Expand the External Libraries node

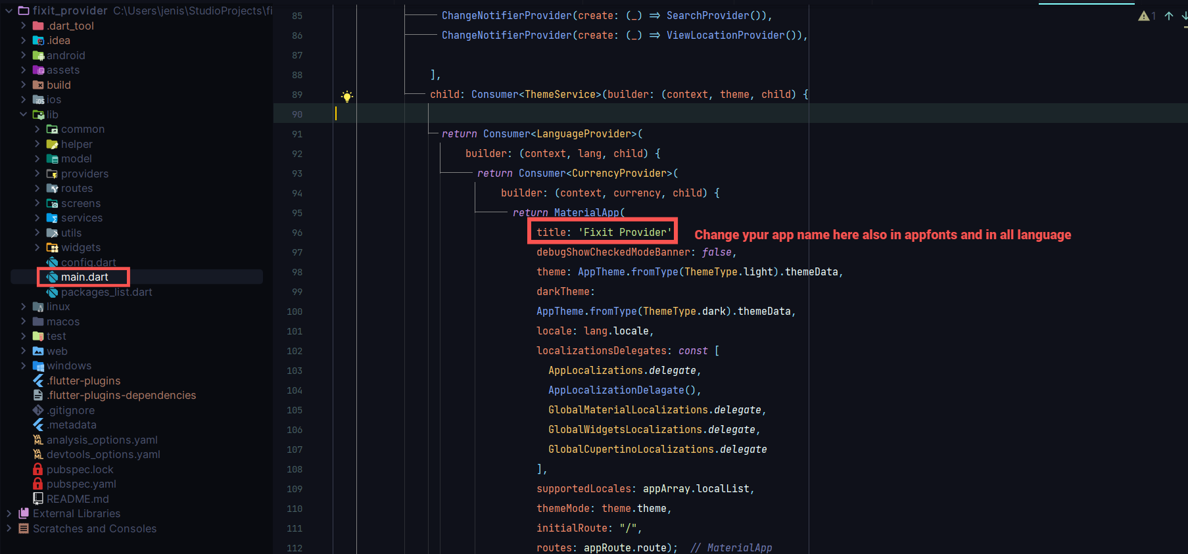click(x=9, y=513)
